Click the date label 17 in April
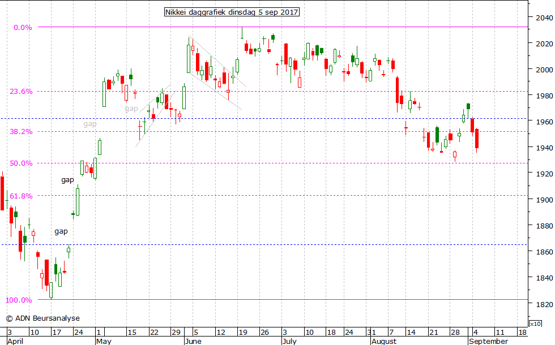This screenshot has height=345, width=555. point(57,333)
